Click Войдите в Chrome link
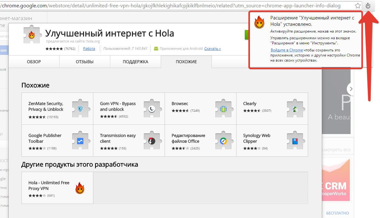Screen dimensions: 380x218 287,50
